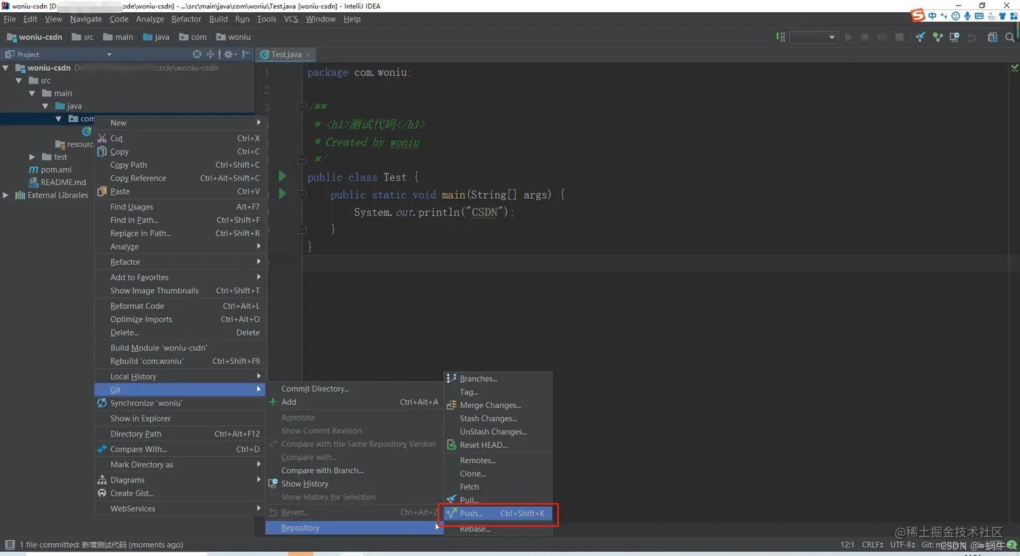The width and height of the screenshot is (1020, 556).
Task: Open the VCS menu in menu bar
Action: [x=291, y=19]
